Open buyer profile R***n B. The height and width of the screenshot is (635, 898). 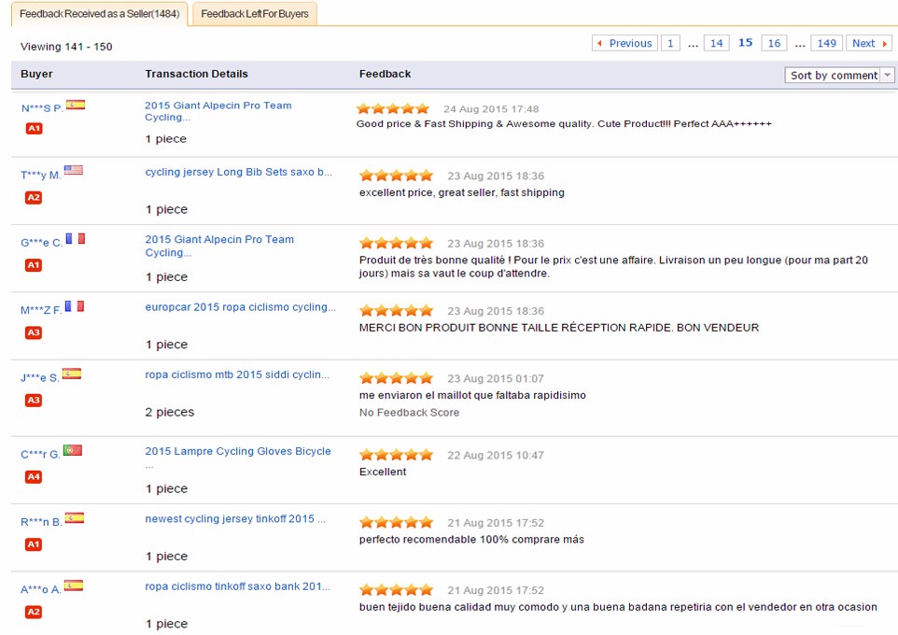pyautogui.click(x=41, y=522)
